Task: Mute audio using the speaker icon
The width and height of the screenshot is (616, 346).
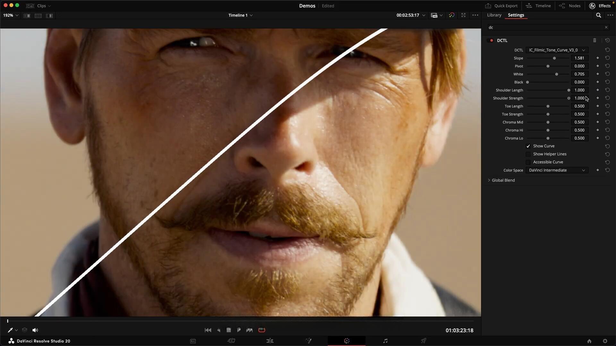Action: [35, 330]
